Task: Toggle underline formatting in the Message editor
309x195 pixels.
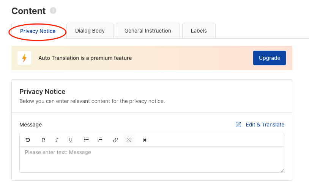Action: pos(71,140)
